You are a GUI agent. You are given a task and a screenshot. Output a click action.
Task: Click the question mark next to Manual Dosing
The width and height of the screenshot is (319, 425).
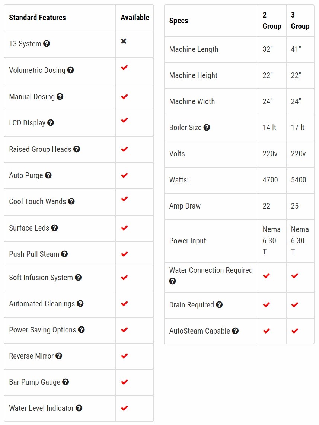click(60, 97)
